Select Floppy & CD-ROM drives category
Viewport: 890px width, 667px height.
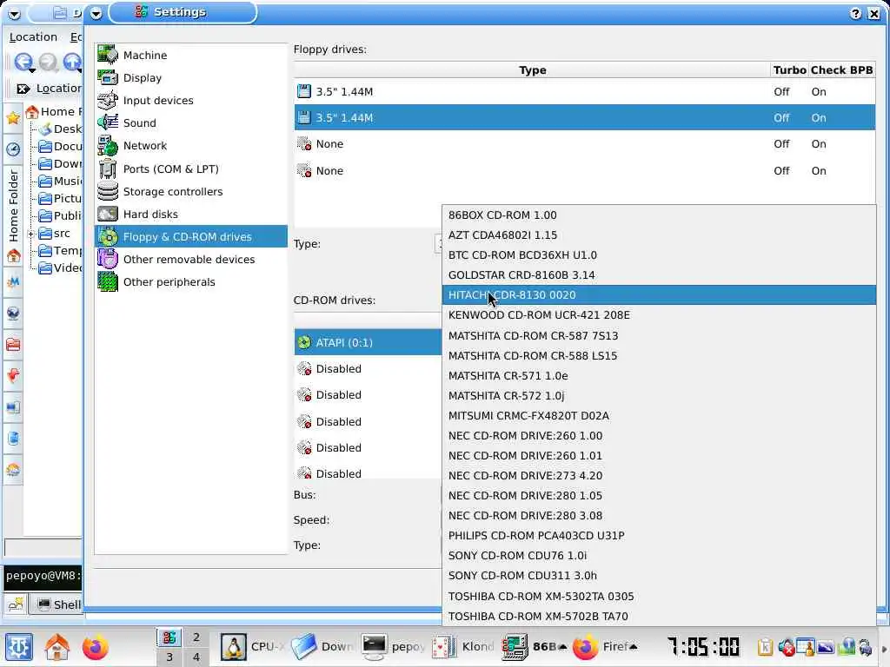pos(191,236)
